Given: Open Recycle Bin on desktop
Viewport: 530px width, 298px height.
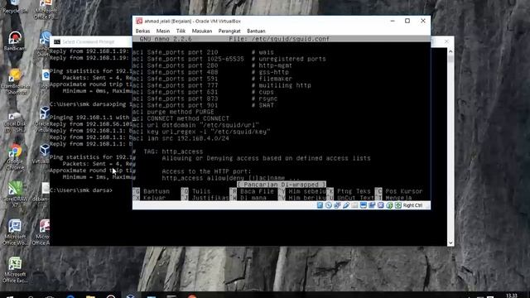Looking at the screenshot, I should point(15,7).
